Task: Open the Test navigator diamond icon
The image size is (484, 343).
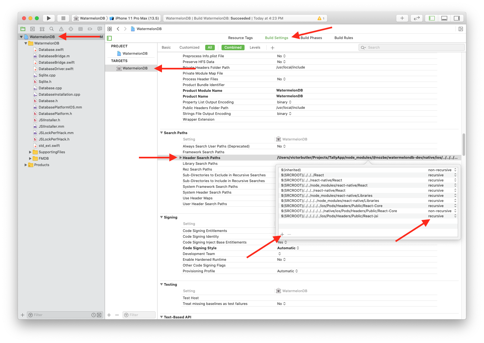Action: 71,29
